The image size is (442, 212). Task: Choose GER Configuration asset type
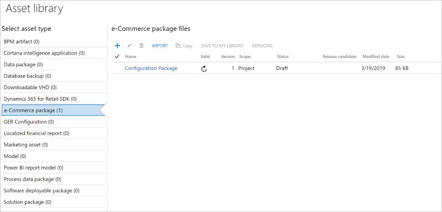click(x=54, y=122)
